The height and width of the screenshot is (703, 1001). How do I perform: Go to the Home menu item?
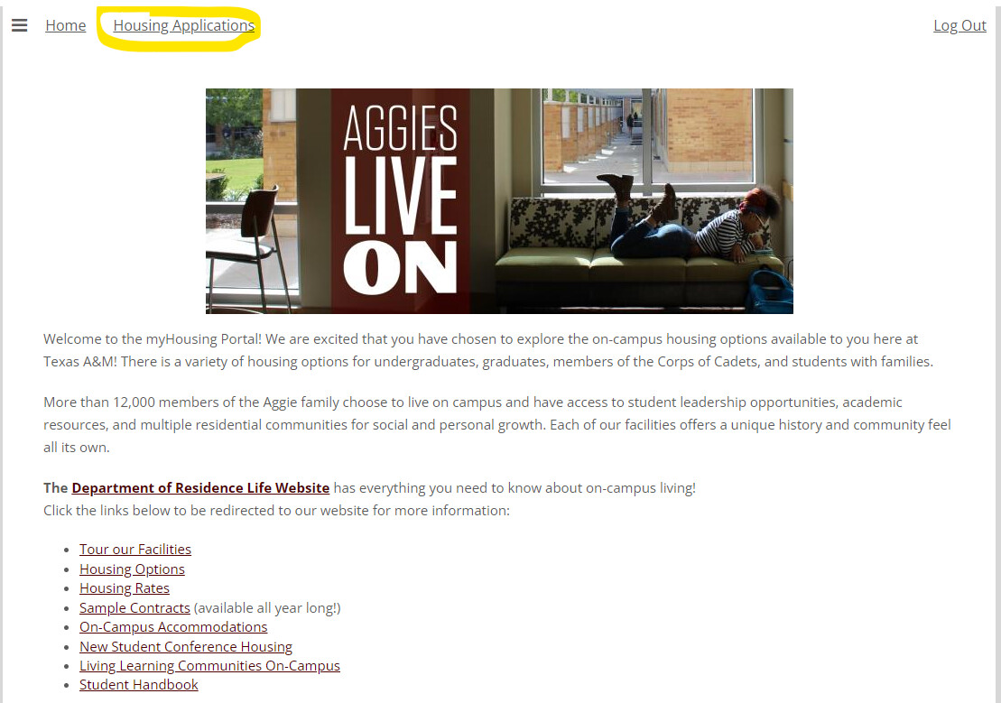66,25
